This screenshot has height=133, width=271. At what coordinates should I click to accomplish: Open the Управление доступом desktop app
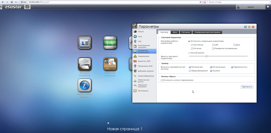click(84, 43)
